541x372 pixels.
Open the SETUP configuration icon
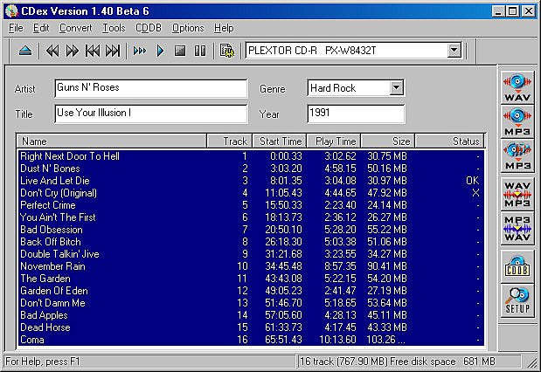517,300
